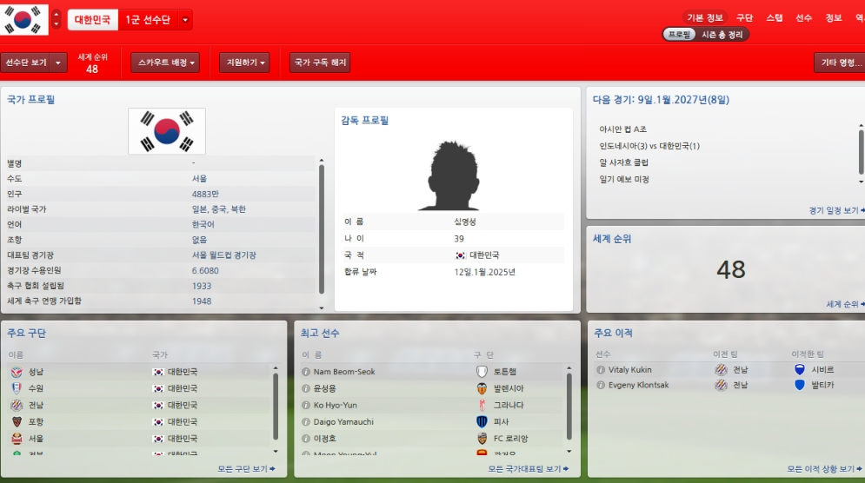Switch to 프로필 toggle view
The width and height of the screenshot is (865, 483).
(x=679, y=34)
